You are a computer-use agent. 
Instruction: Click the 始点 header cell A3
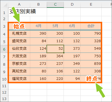click(x=19, y=26)
